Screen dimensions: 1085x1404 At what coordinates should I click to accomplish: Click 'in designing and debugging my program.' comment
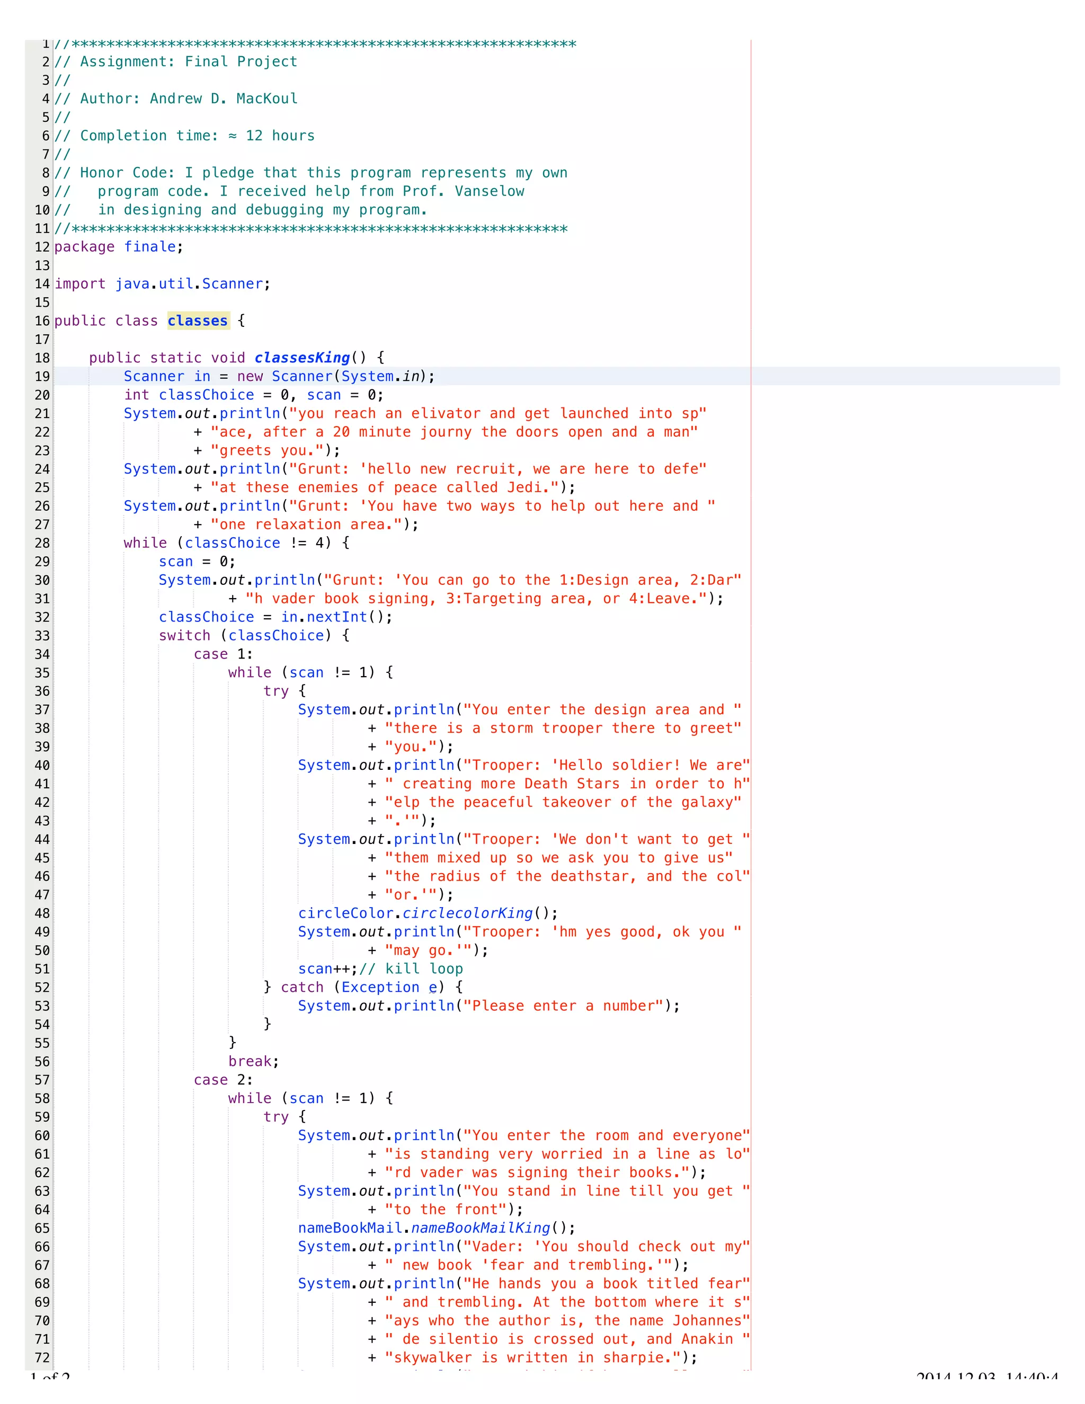click(262, 210)
